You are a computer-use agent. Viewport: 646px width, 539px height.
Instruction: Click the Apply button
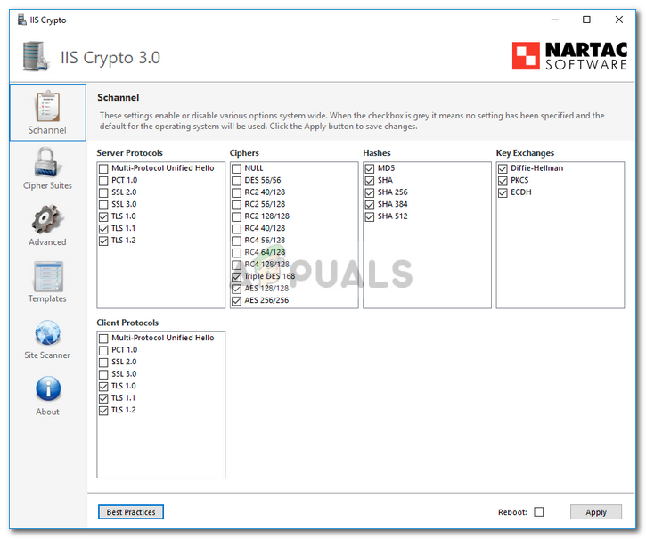click(596, 511)
